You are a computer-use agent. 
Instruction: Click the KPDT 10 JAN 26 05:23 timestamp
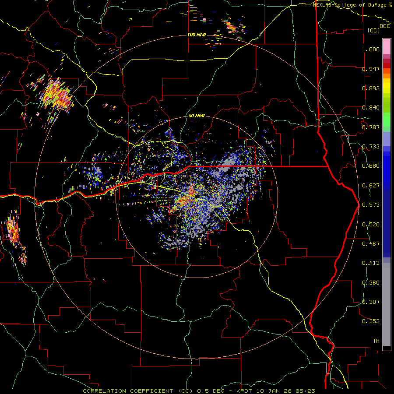[276, 391]
